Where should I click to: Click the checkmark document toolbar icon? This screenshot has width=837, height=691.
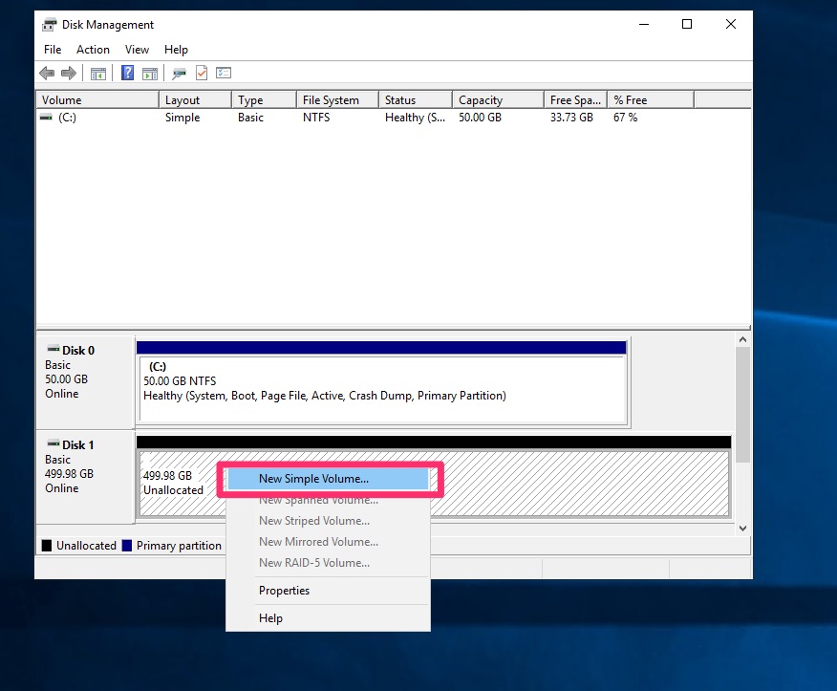pos(202,74)
